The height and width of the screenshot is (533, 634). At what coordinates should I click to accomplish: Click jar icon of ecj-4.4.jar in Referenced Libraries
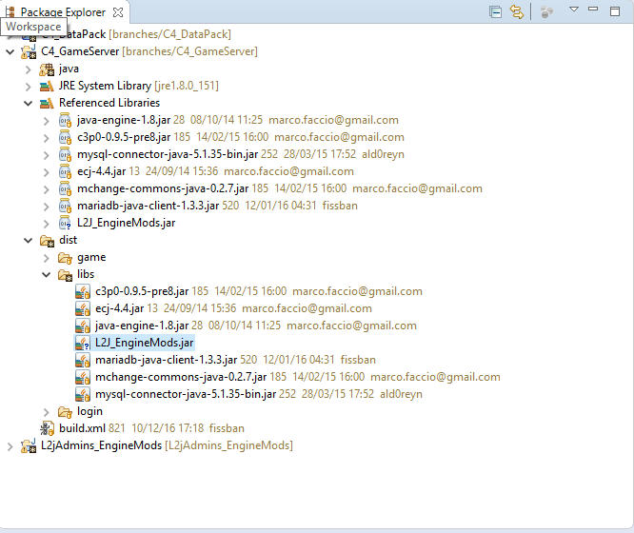[x=65, y=171]
